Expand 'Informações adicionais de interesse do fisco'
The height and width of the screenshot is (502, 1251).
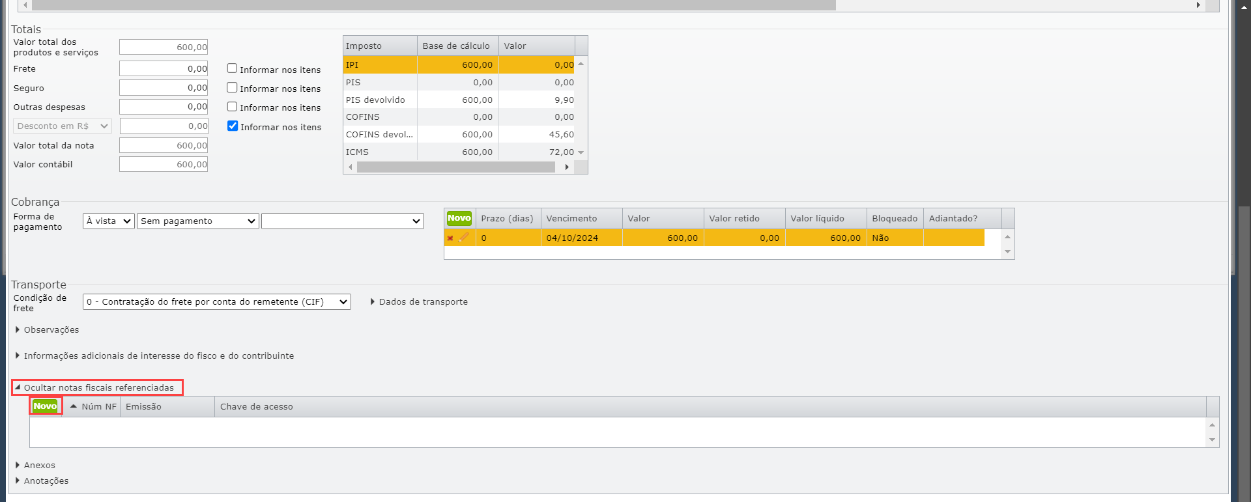tap(154, 356)
